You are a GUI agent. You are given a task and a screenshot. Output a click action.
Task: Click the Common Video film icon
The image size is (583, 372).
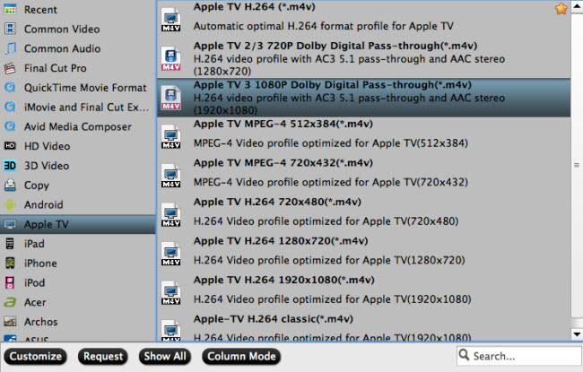click(x=10, y=29)
